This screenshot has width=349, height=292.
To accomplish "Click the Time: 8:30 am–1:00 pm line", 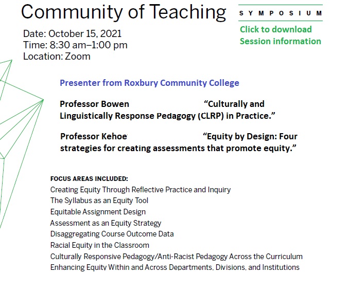I will (x=75, y=45).
